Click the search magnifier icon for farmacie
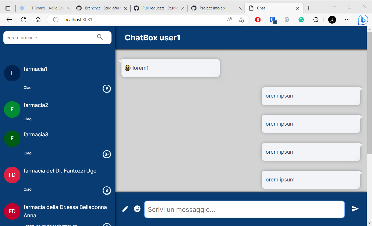The height and width of the screenshot is (226, 372). pyautogui.click(x=100, y=37)
